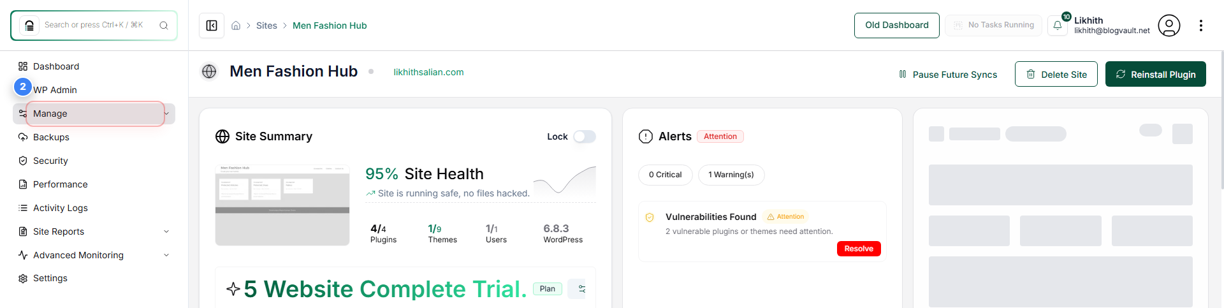Click the Activity Logs list icon
The width and height of the screenshot is (1224, 308).
coord(23,208)
